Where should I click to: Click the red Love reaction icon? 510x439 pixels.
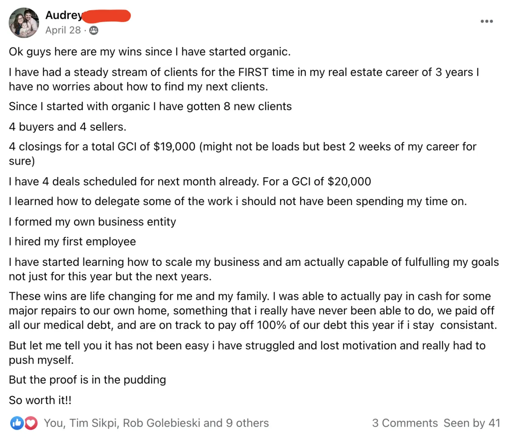click(30, 423)
